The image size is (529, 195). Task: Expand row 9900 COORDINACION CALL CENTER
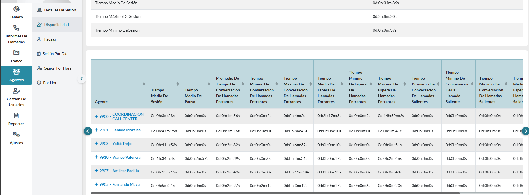[x=96, y=116]
